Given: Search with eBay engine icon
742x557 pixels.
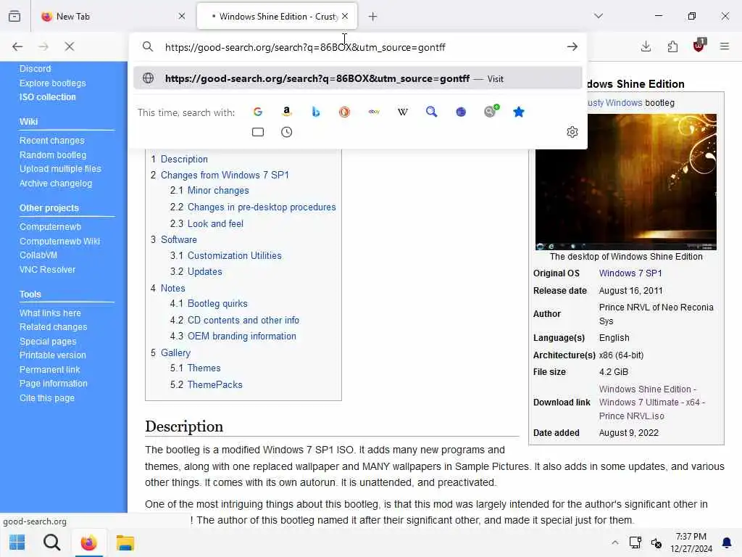Looking at the screenshot, I should pos(374,112).
